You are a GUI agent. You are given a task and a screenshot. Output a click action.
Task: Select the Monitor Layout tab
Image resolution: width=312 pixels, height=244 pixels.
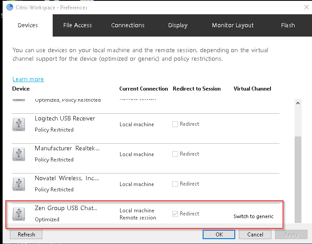click(x=233, y=25)
